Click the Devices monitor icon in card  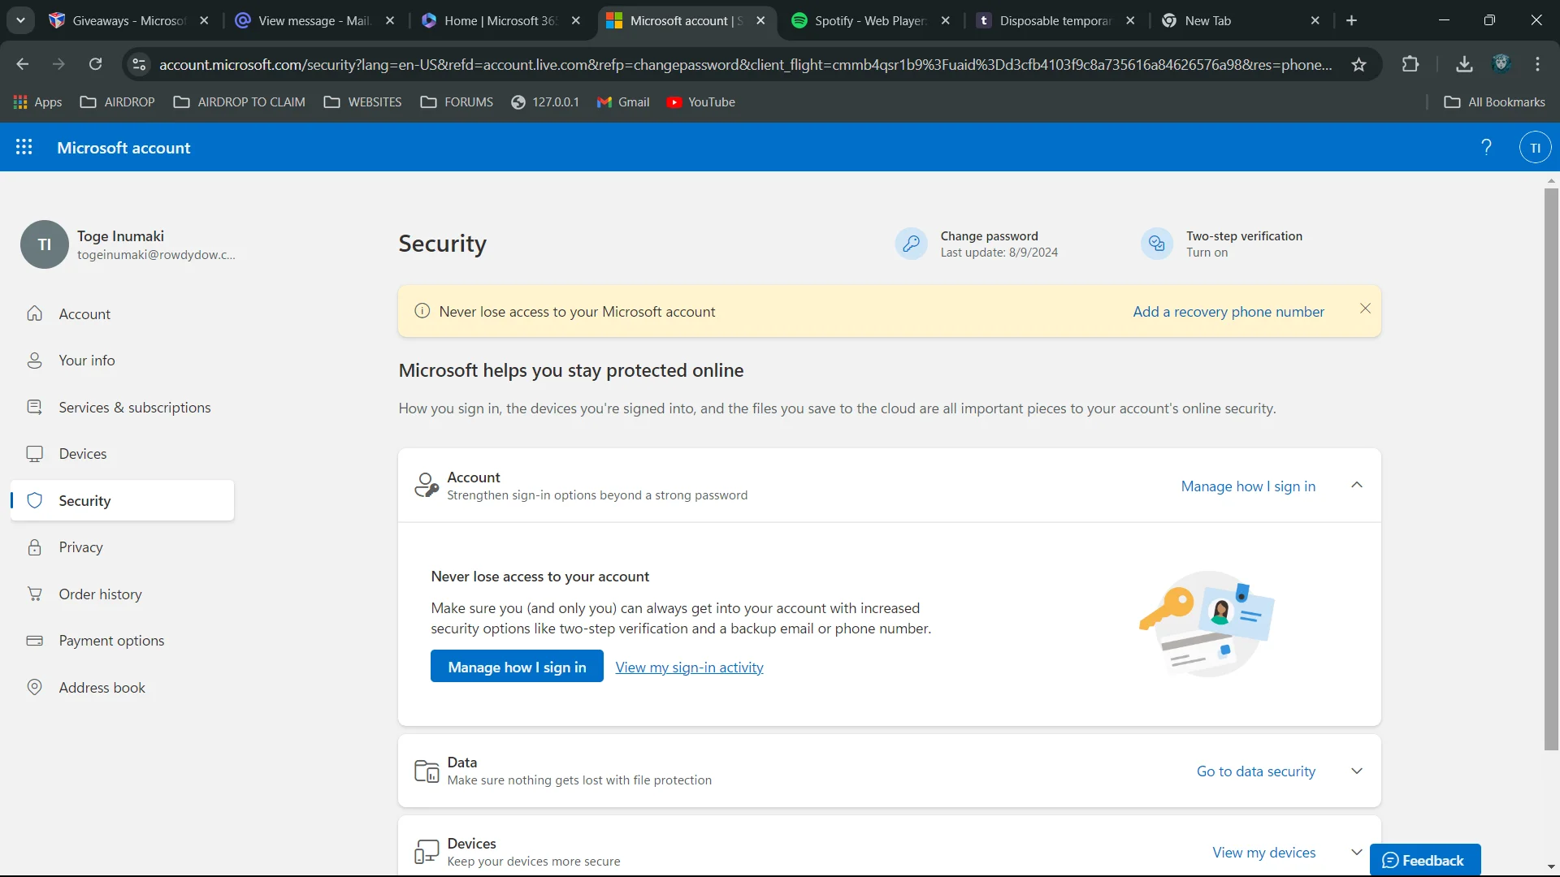click(x=427, y=852)
